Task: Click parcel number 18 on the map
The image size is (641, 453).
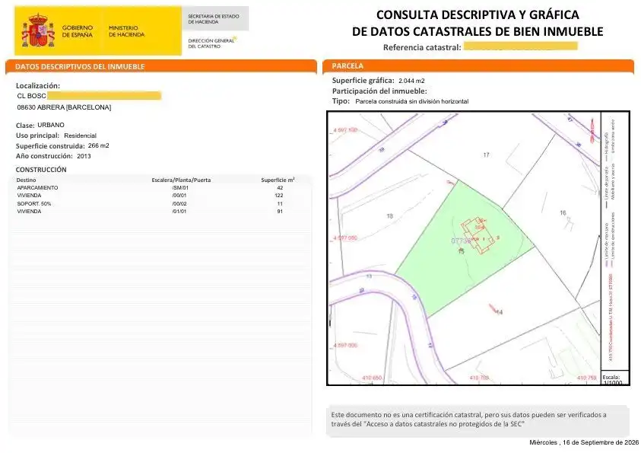Action: [x=389, y=215]
